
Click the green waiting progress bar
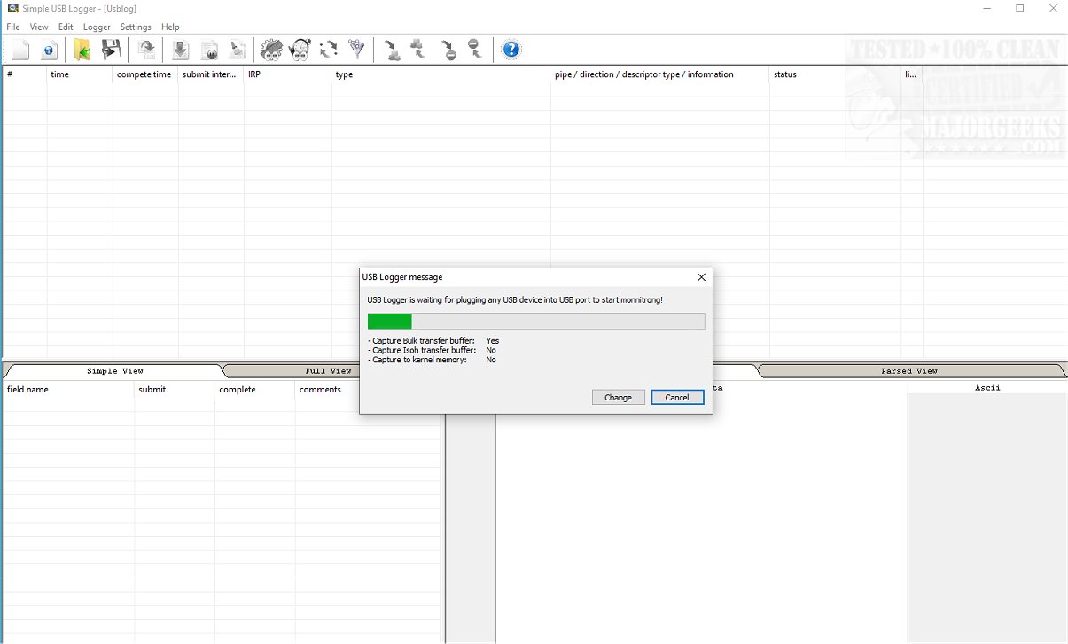click(x=536, y=321)
